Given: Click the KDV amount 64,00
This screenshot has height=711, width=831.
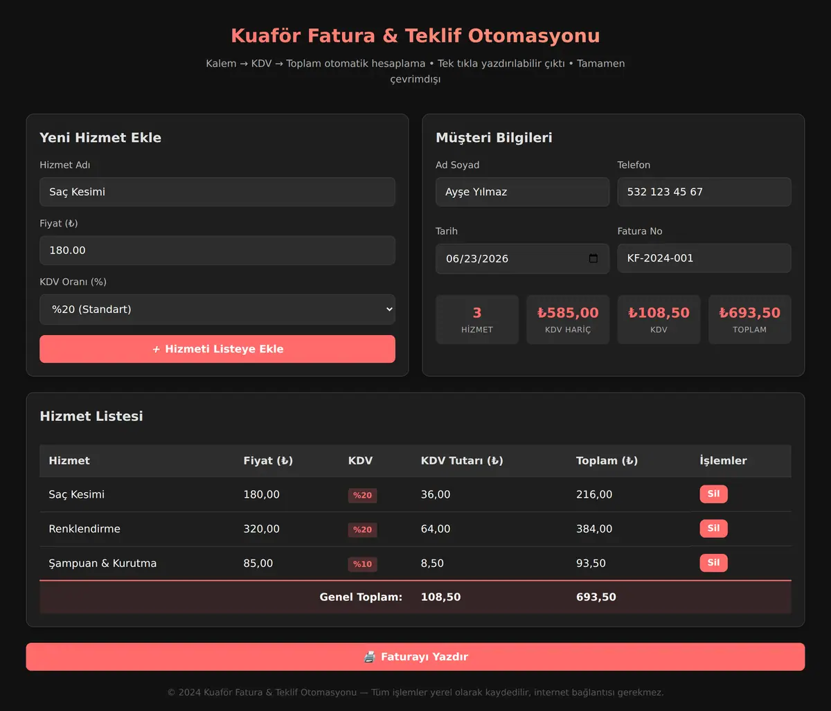Looking at the screenshot, I should [436, 529].
